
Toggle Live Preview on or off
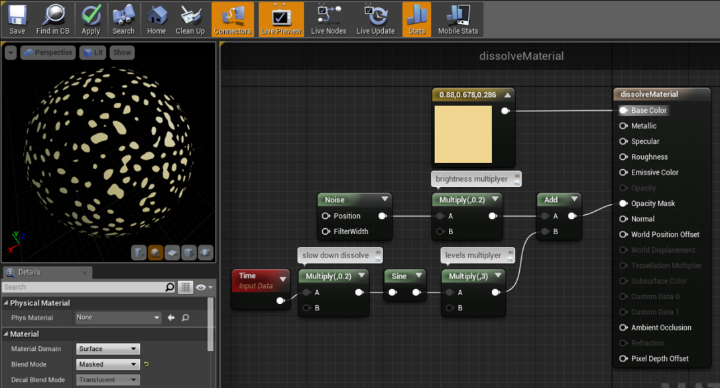280,19
